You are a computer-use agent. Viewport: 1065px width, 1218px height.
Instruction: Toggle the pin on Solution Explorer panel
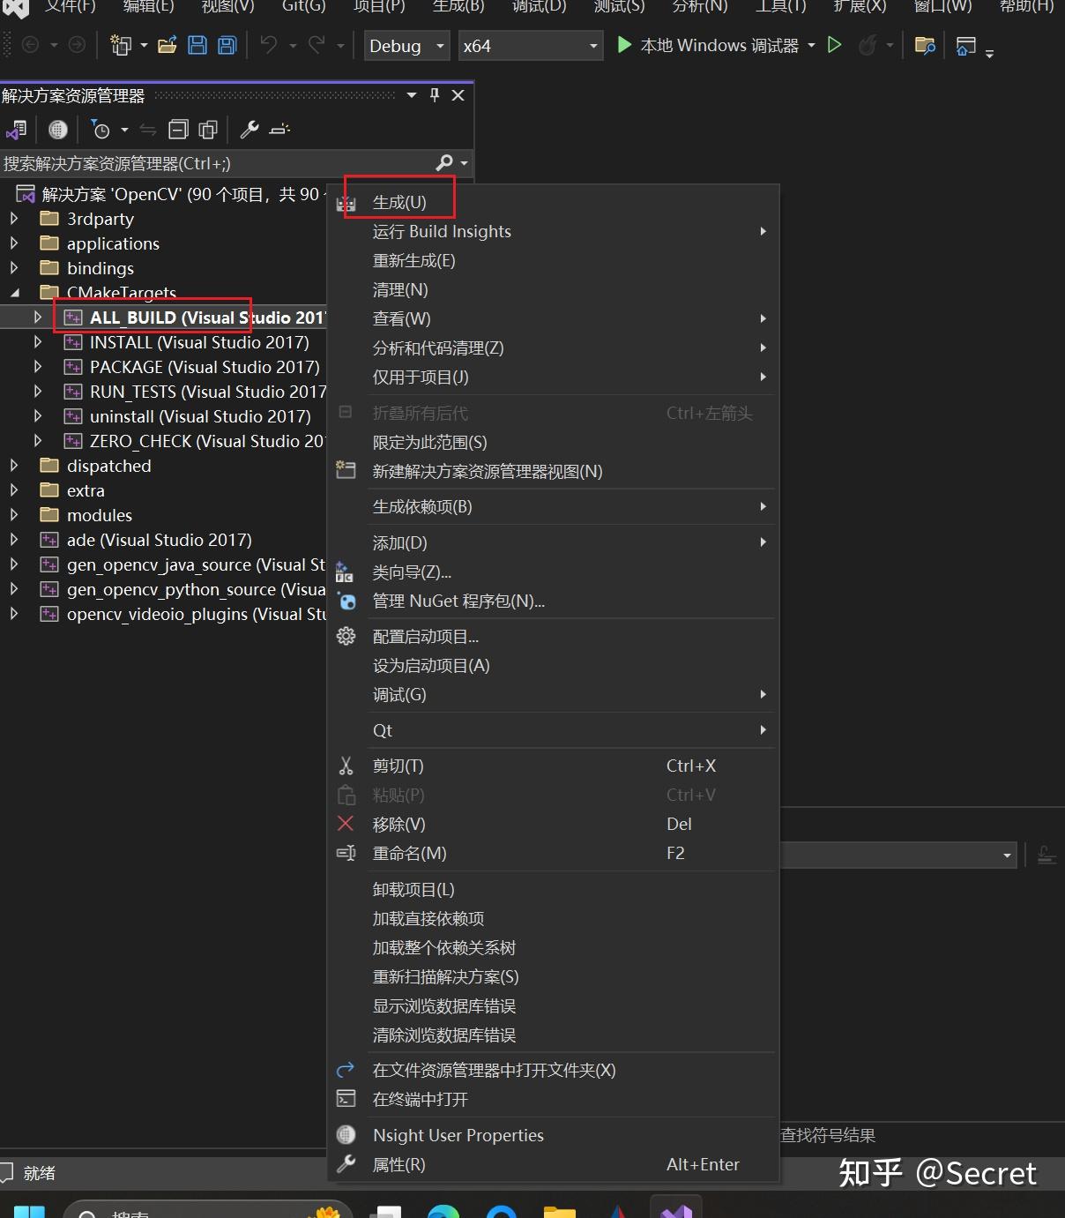434,94
